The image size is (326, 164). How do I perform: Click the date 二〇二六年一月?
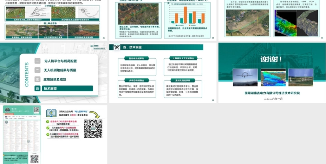click(x=273, y=99)
